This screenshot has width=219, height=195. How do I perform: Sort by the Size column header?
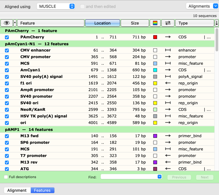(135, 23)
